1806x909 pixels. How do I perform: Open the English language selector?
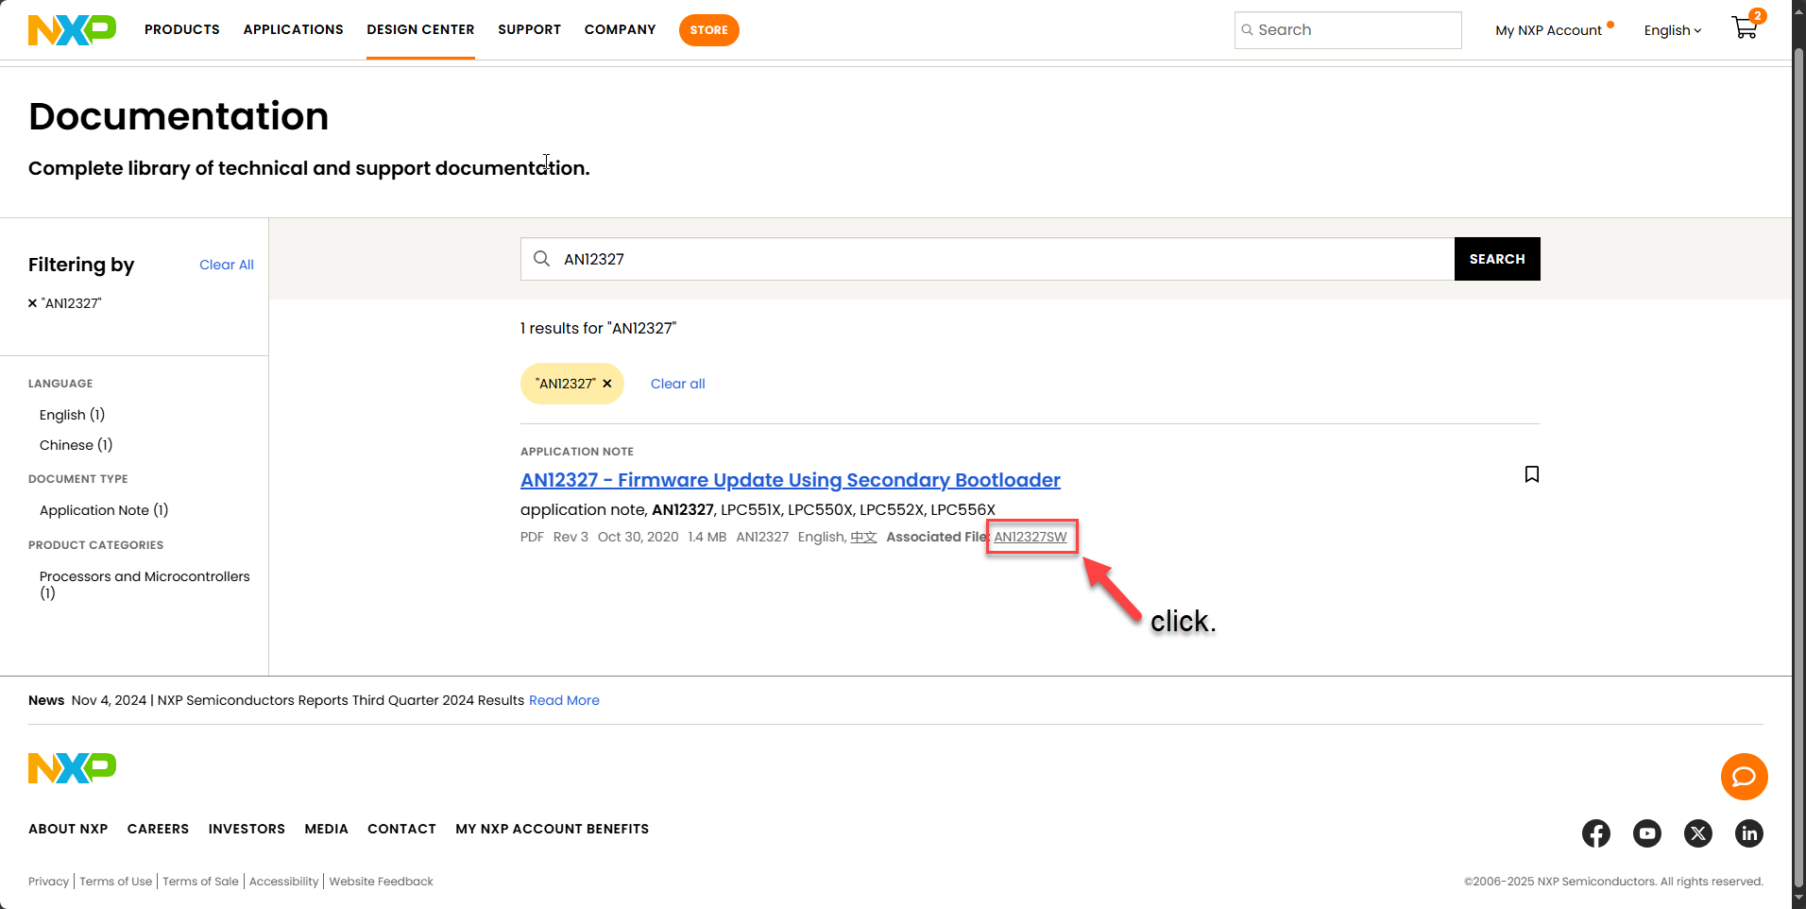(x=1671, y=29)
